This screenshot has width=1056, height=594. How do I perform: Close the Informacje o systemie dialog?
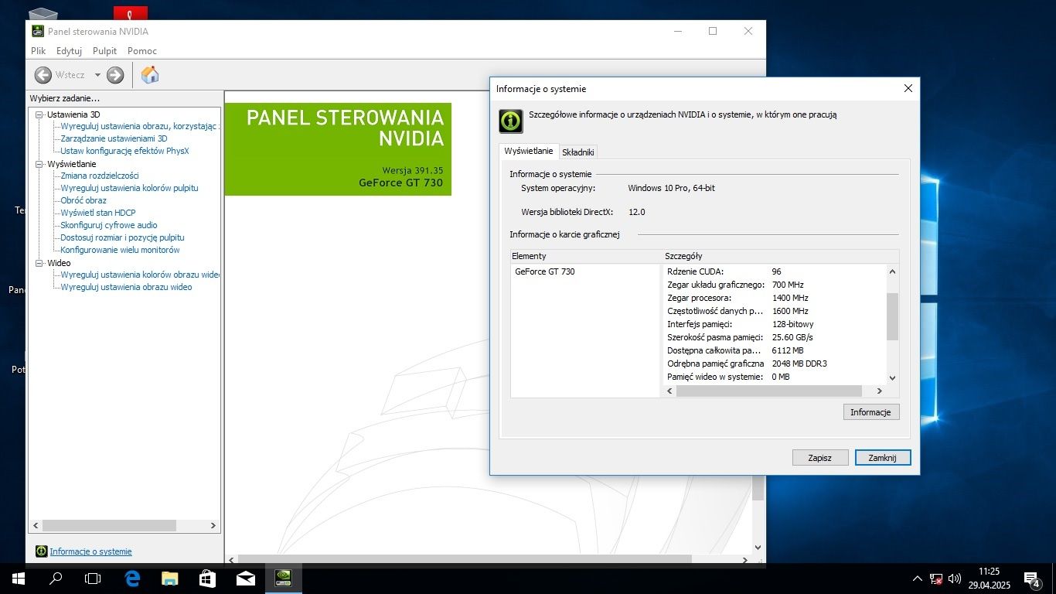click(x=908, y=88)
